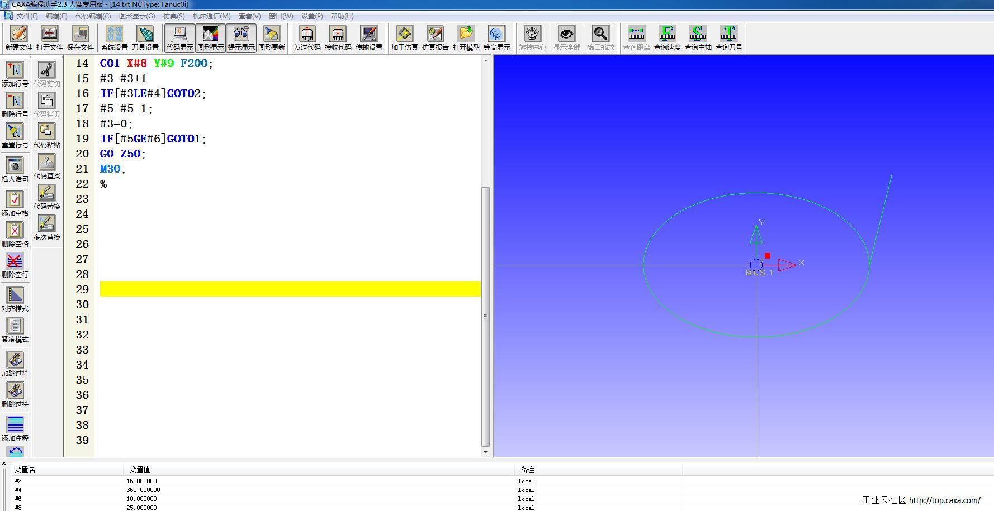Screen dimensions: 994x511
Task: Save using the 保存文件 icon
Action: tap(81, 38)
